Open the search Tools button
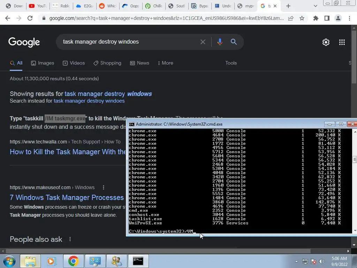This screenshot has height=268, width=357. click(x=231, y=63)
